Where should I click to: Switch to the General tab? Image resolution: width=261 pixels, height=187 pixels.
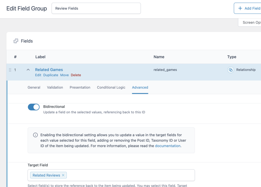tap(34, 88)
